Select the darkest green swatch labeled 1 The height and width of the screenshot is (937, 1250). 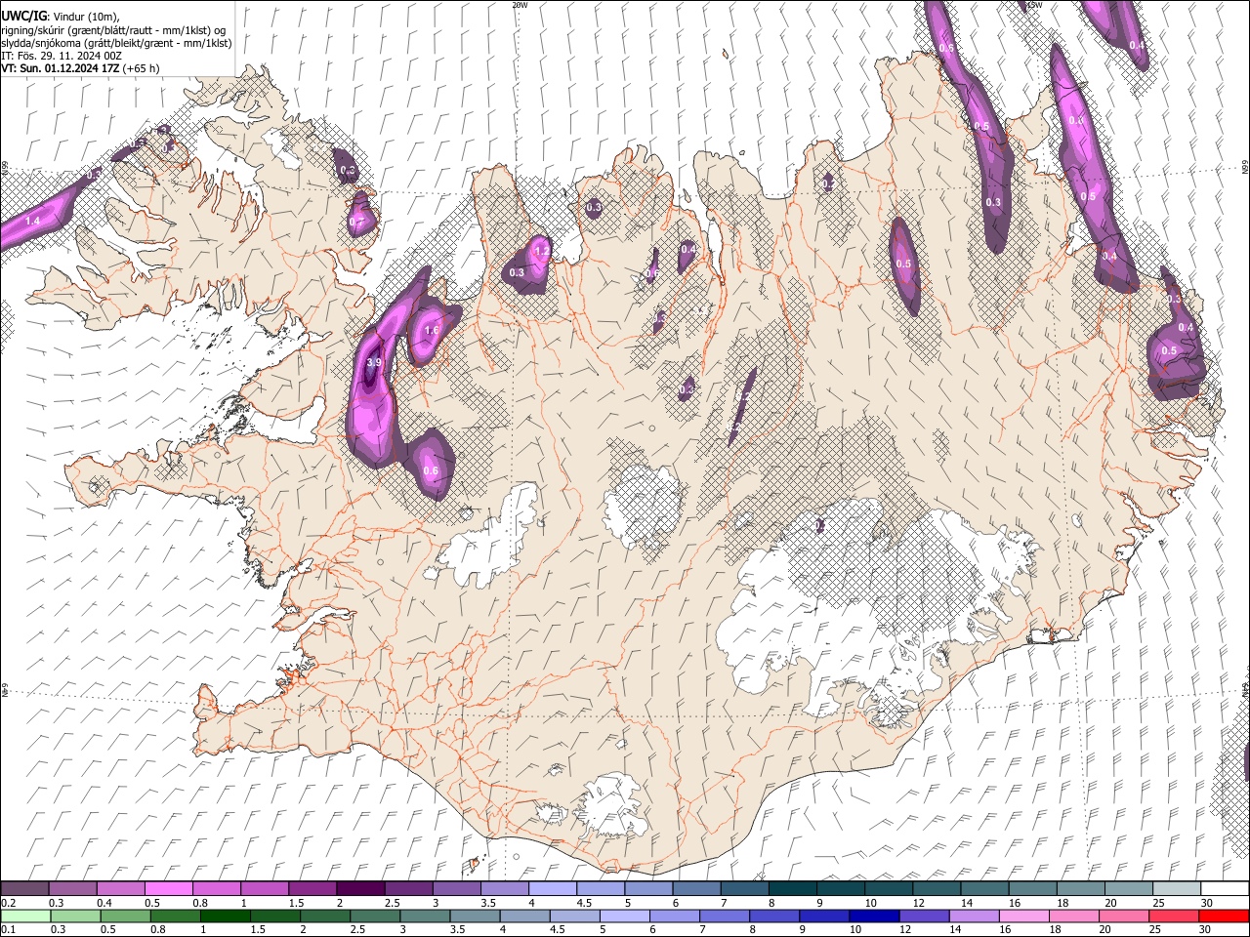coord(225,916)
